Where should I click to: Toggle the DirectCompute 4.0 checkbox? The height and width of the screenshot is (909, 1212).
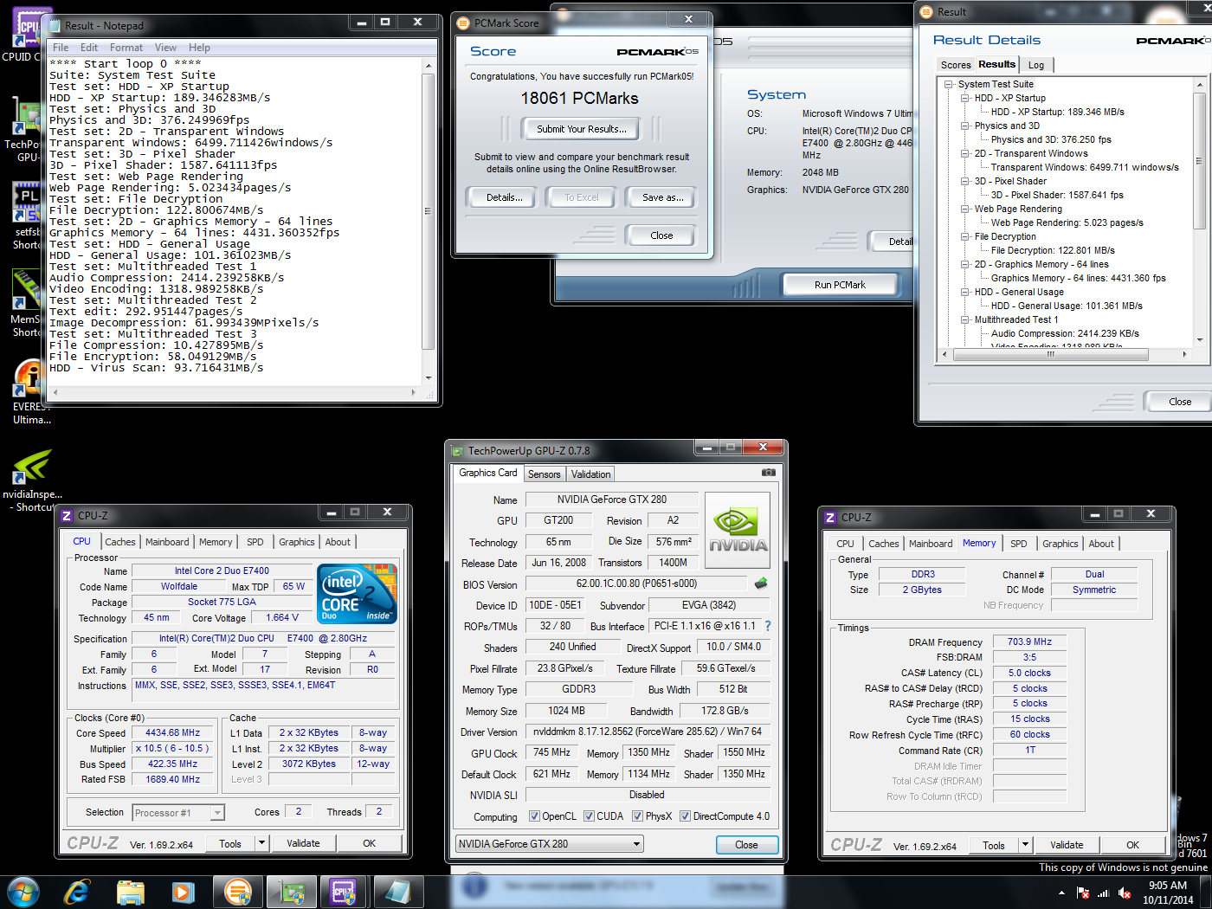pyautogui.click(x=685, y=816)
